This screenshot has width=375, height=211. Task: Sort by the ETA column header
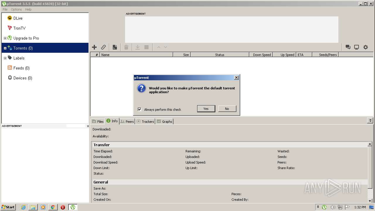click(x=304, y=55)
